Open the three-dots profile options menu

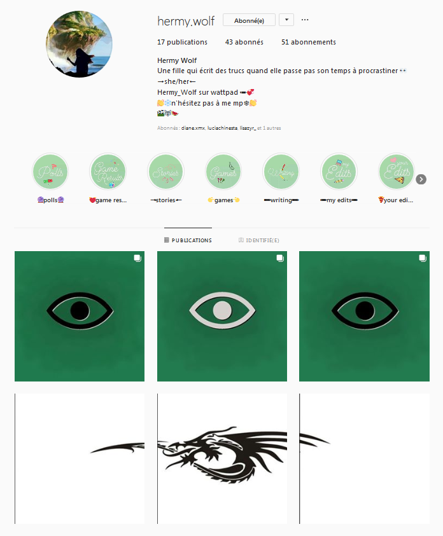305,20
